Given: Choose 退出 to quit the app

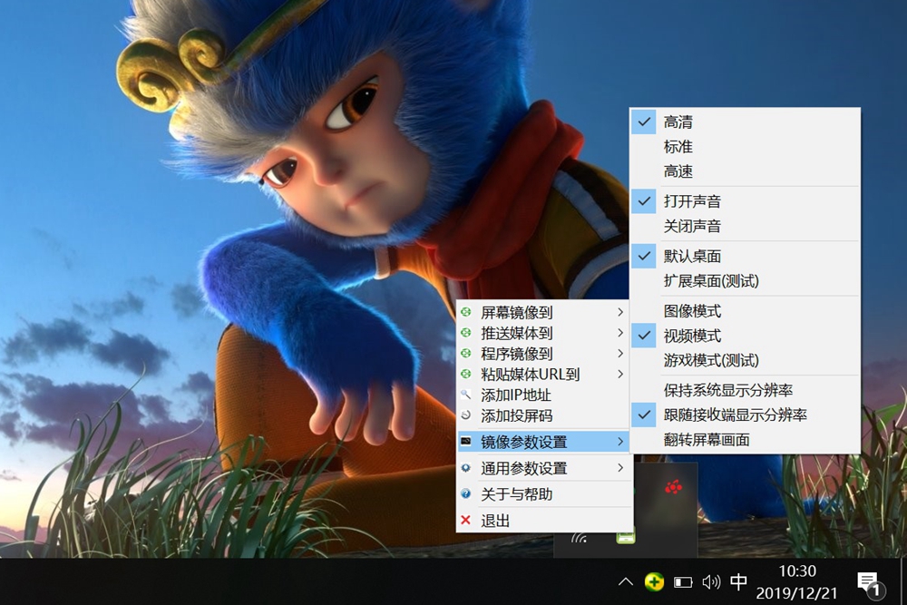Looking at the screenshot, I should click(x=545, y=521).
